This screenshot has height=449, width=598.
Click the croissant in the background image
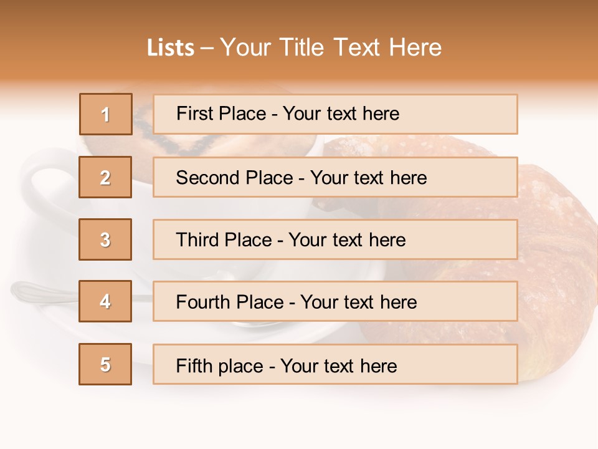554,262
